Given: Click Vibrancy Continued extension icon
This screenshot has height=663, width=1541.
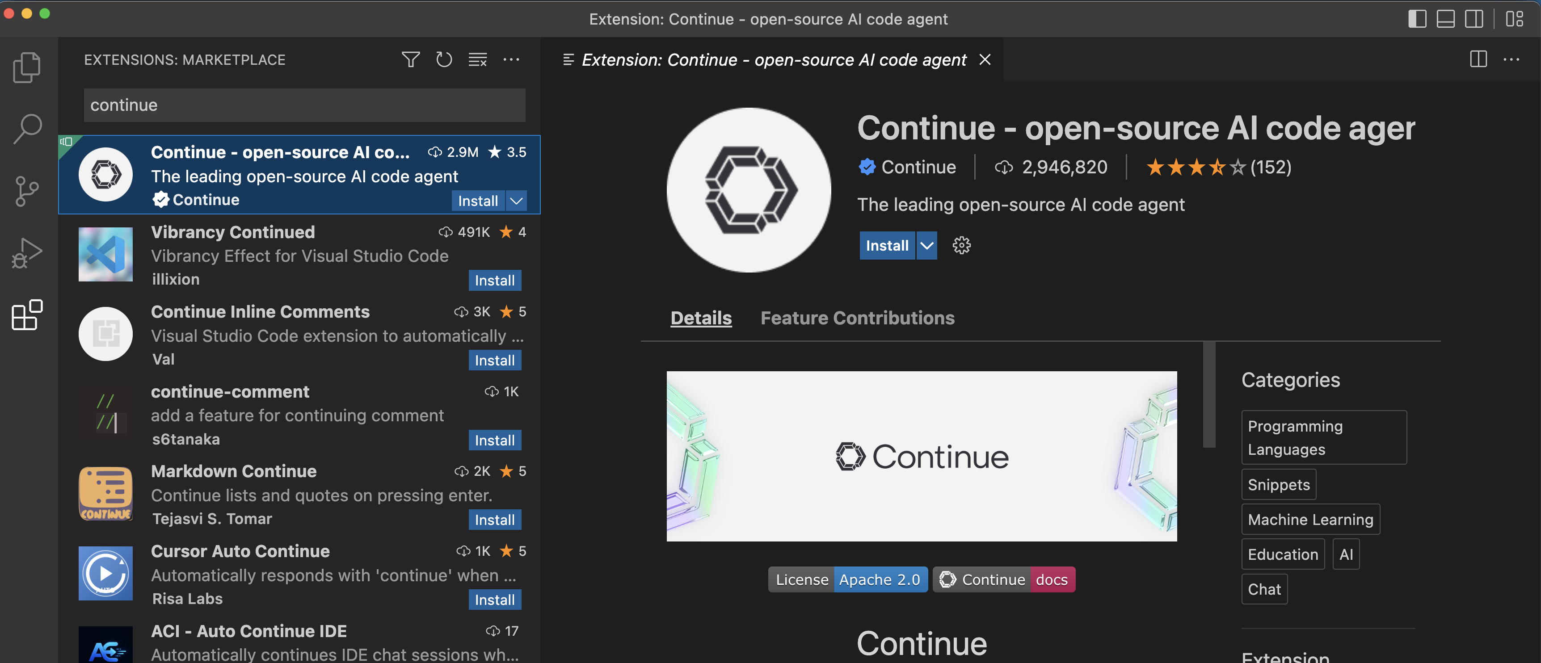Looking at the screenshot, I should coord(105,254).
